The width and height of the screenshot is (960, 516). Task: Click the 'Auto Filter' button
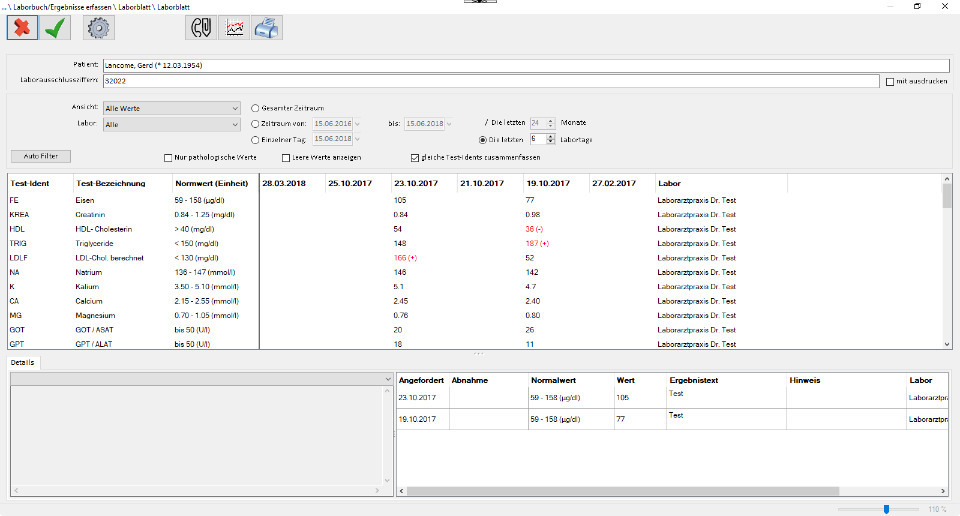pos(41,156)
